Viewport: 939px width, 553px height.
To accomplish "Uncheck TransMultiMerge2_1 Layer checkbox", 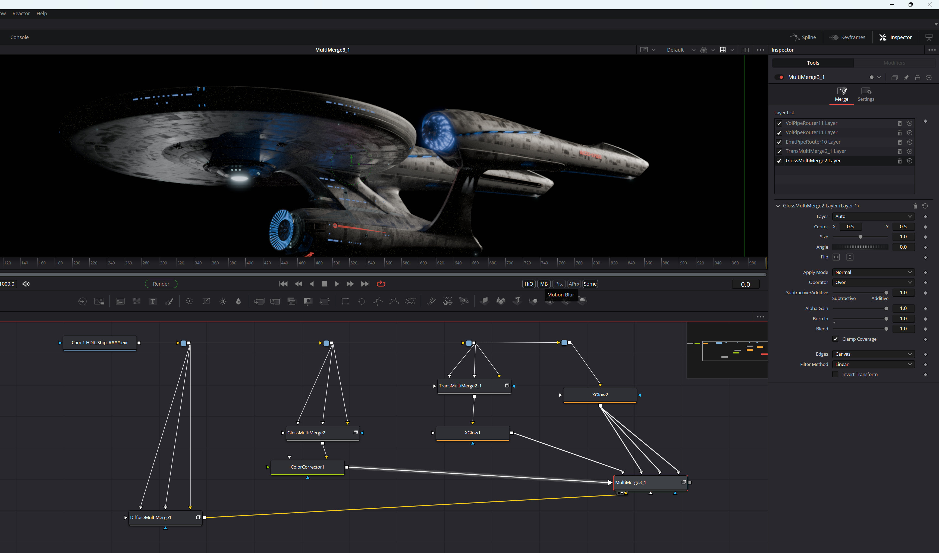I will (x=779, y=151).
